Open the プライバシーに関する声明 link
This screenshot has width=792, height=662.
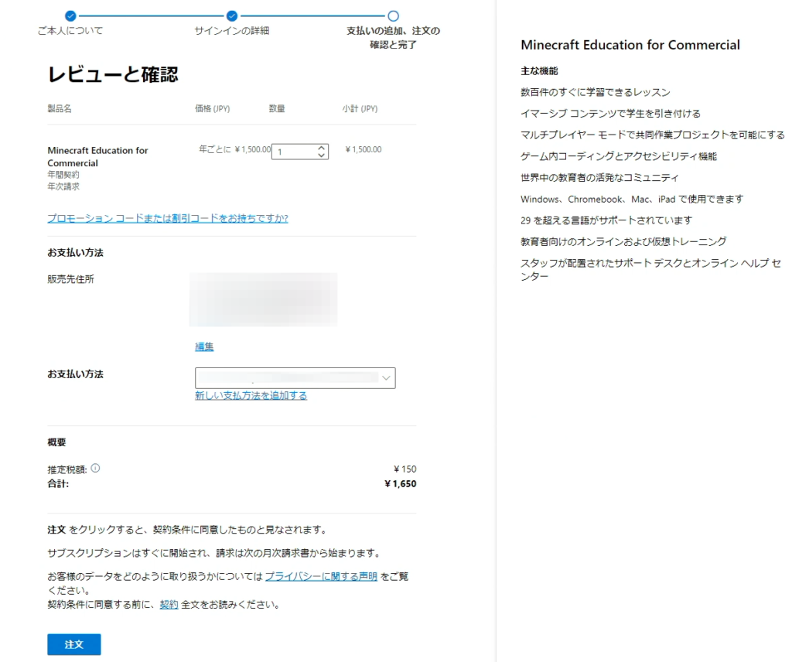coord(321,576)
